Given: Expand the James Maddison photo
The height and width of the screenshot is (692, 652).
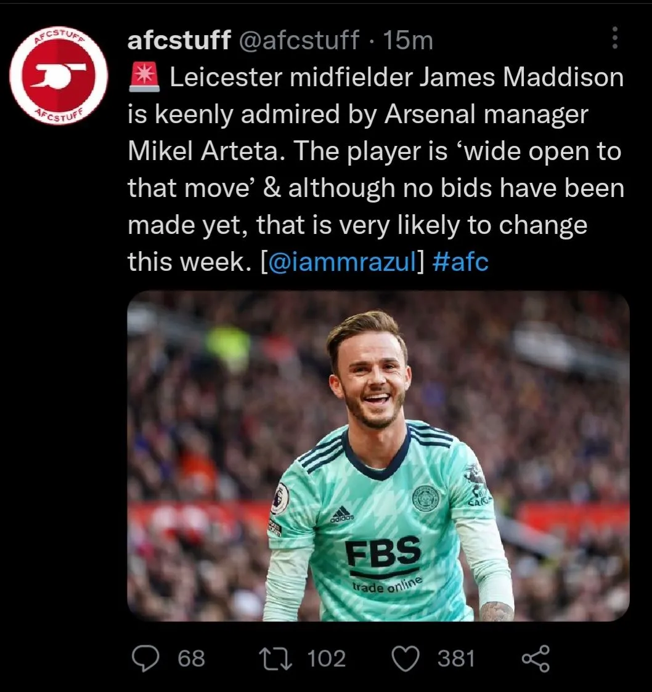Looking at the screenshot, I should (378, 456).
